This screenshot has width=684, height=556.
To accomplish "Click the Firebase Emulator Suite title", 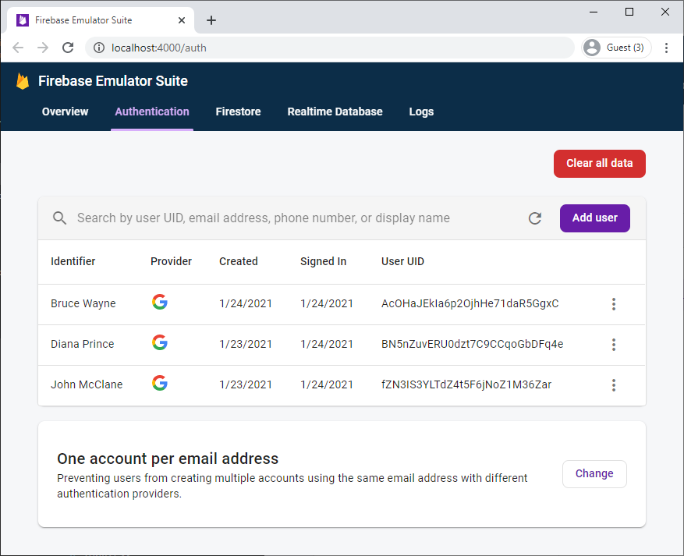I will [x=113, y=81].
